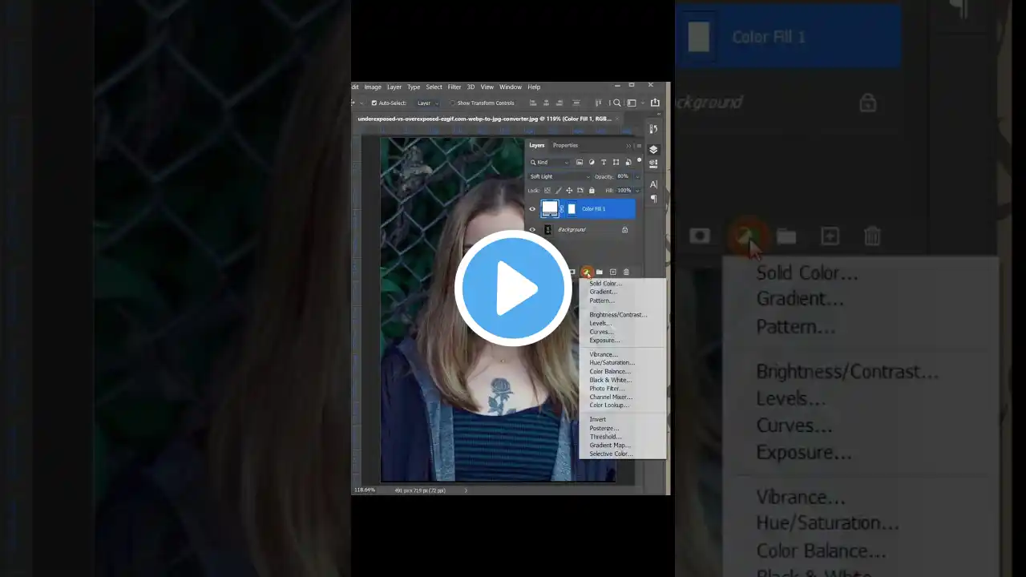
Task: Click the Color Fill 1 white color thumbnail in the bright panel
Action: coord(549,209)
